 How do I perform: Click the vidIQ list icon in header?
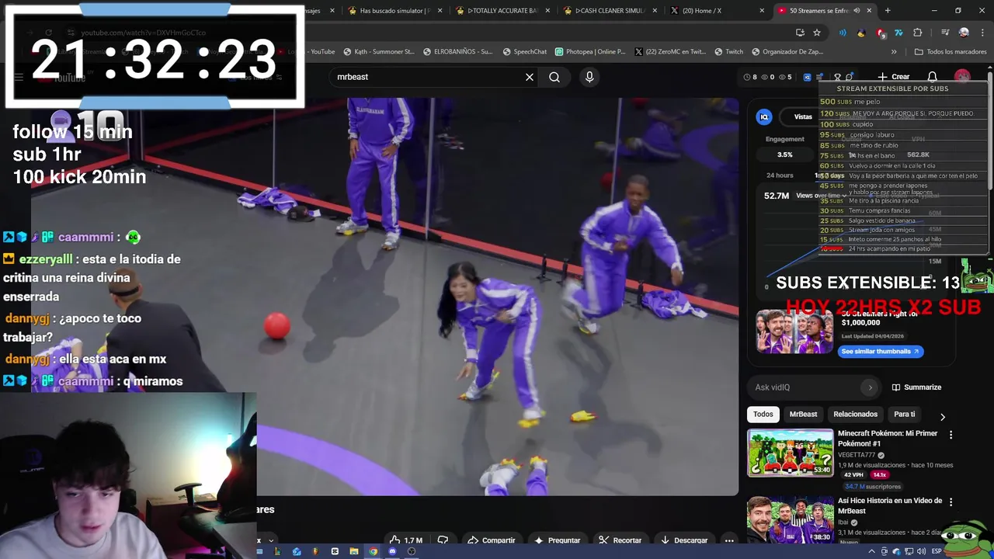click(819, 77)
